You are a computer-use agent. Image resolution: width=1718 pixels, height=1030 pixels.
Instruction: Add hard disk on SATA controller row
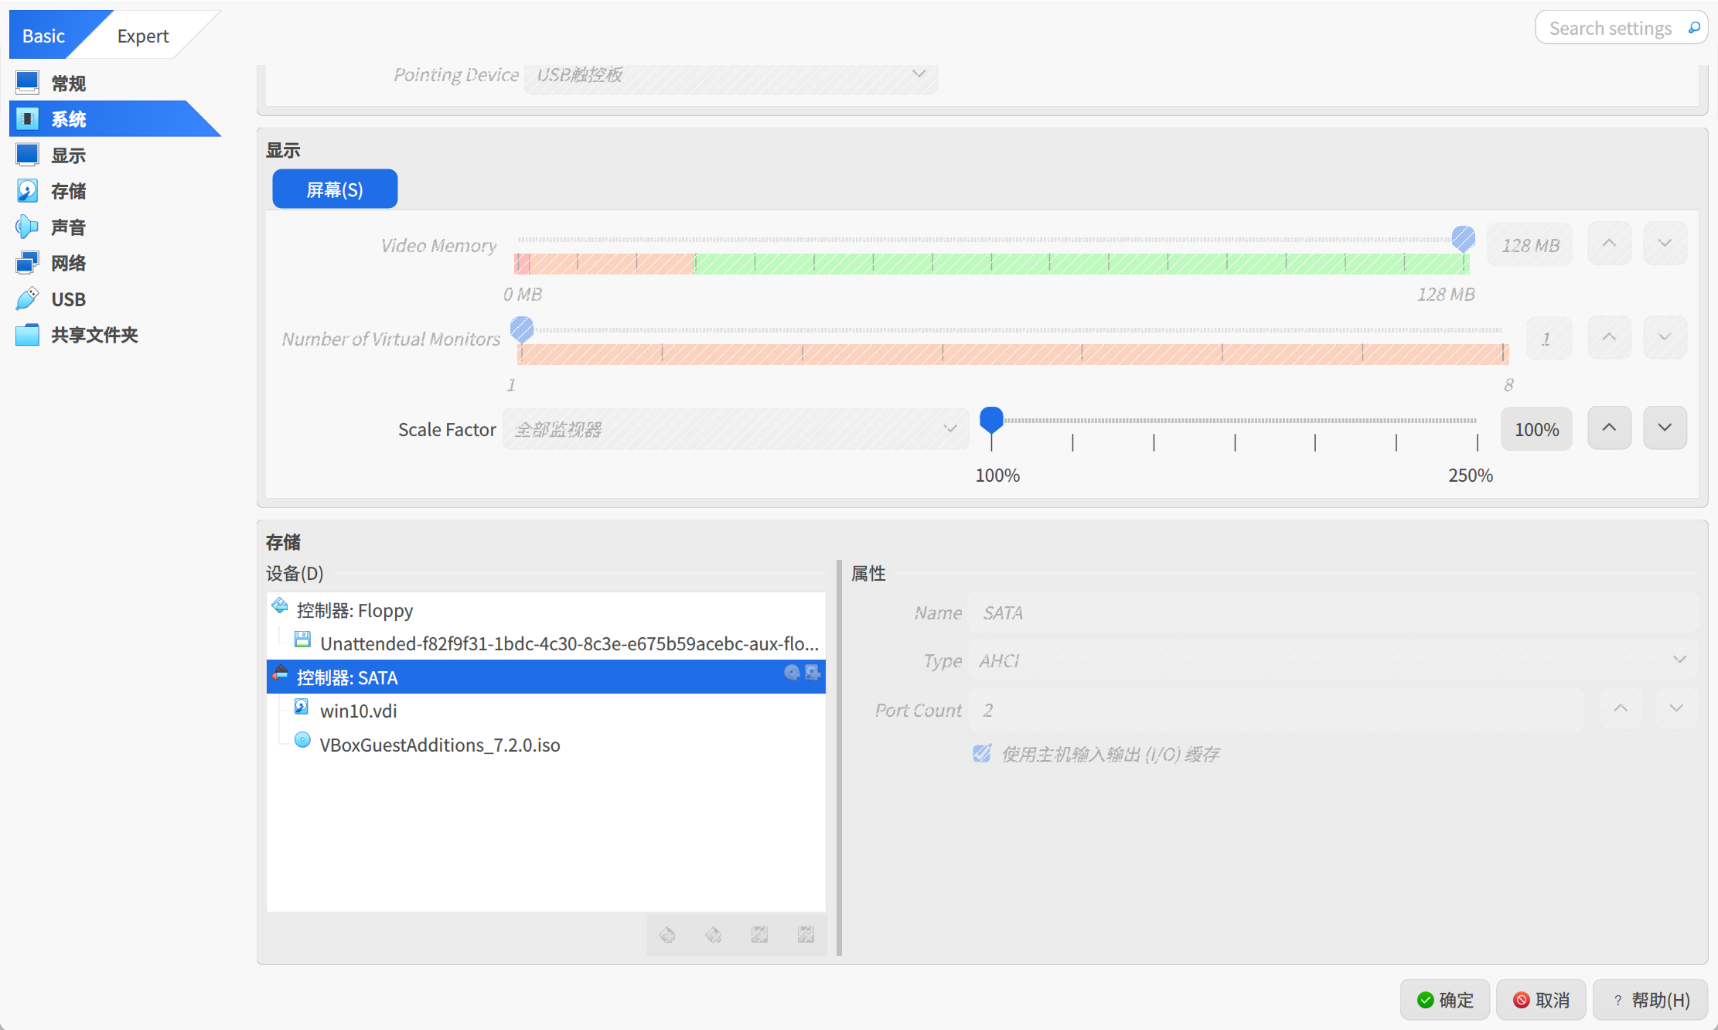813,672
